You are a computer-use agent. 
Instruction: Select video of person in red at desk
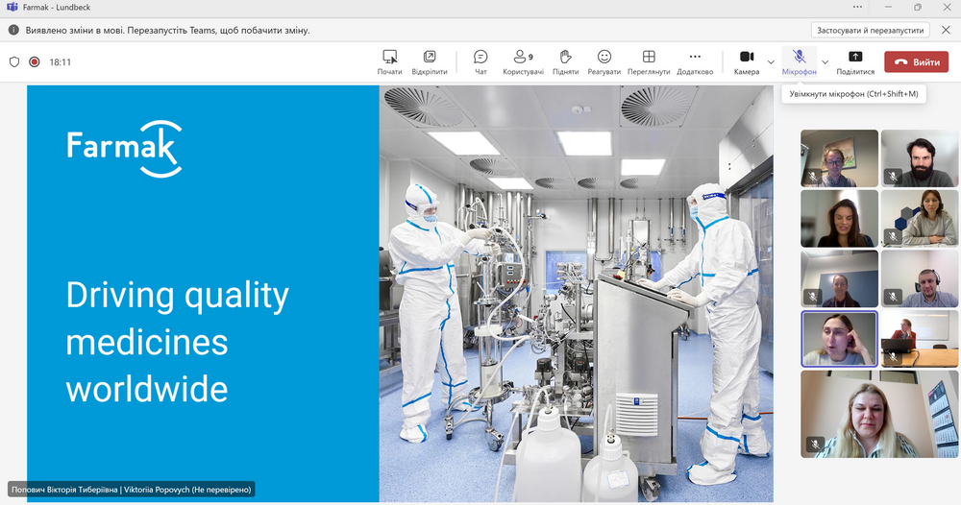tap(920, 339)
